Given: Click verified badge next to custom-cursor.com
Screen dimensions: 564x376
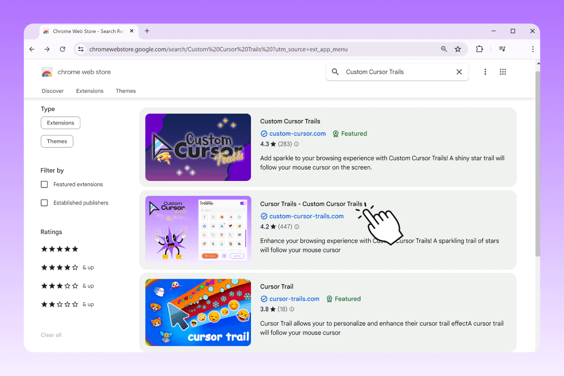Looking at the screenshot, I should (x=264, y=133).
